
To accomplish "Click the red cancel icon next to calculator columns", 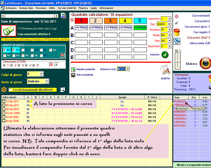I will click(x=72, y=20).
